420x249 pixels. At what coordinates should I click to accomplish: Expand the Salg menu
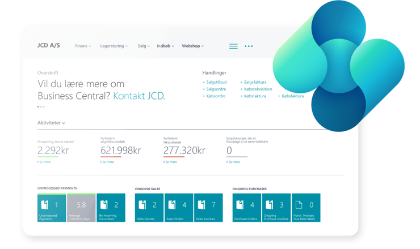point(144,46)
